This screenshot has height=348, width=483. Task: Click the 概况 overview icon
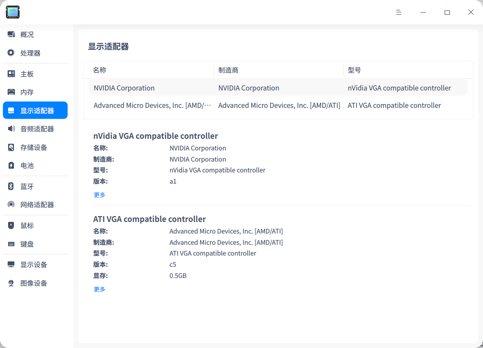(x=11, y=34)
